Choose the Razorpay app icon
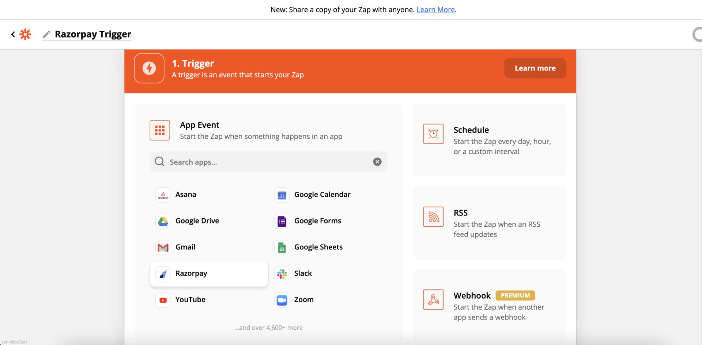702x345 pixels. pos(163,274)
